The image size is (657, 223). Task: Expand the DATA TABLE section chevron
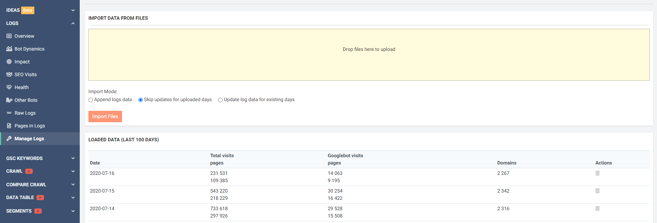tap(73, 197)
